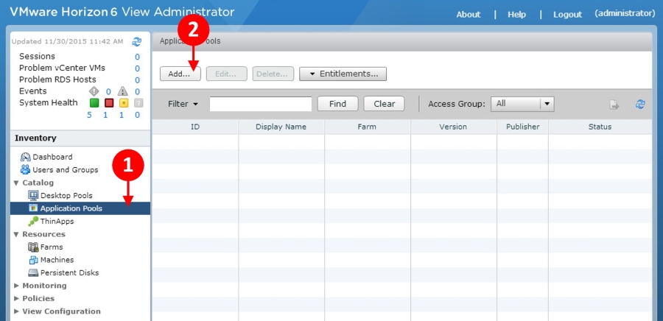
Task: Click the Problem vCenter VMs count 0
Action: [x=138, y=68]
